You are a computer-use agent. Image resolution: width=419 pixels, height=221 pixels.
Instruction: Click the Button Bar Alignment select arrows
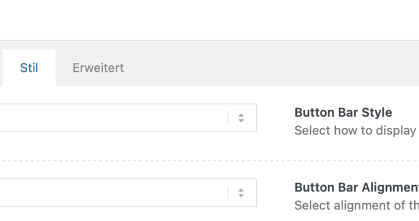(x=241, y=193)
